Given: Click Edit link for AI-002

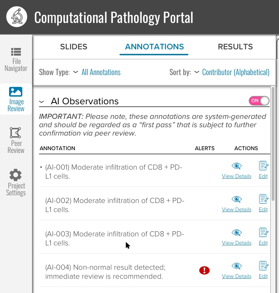Looking at the screenshot, I should [263, 210].
